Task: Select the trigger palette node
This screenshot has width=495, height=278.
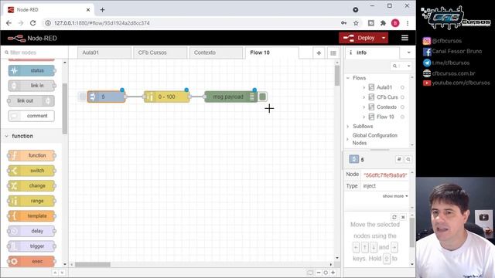Action: [x=32, y=246]
